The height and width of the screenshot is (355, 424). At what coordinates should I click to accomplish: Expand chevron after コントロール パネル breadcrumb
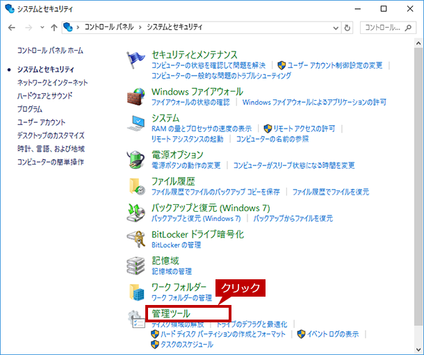tap(140, 28)
